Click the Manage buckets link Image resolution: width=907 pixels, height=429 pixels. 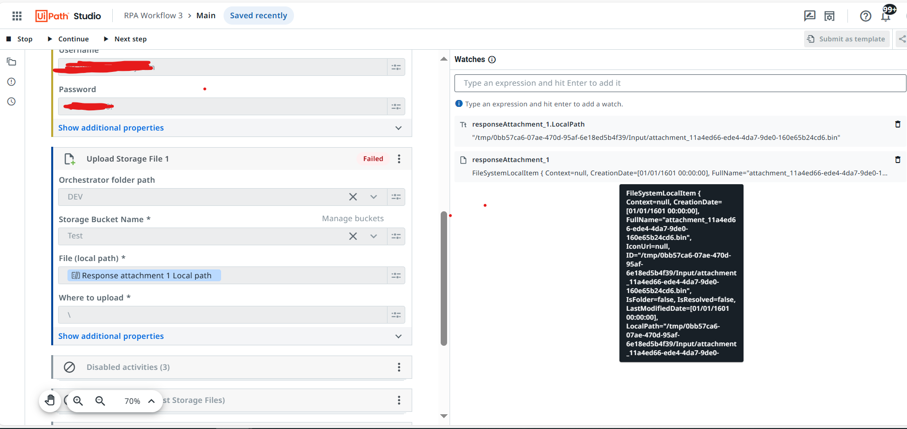click(x=353, y=218)
